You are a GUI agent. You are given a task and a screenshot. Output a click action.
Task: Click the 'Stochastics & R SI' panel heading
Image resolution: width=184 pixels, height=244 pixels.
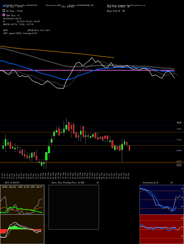(x=158, y=183)
